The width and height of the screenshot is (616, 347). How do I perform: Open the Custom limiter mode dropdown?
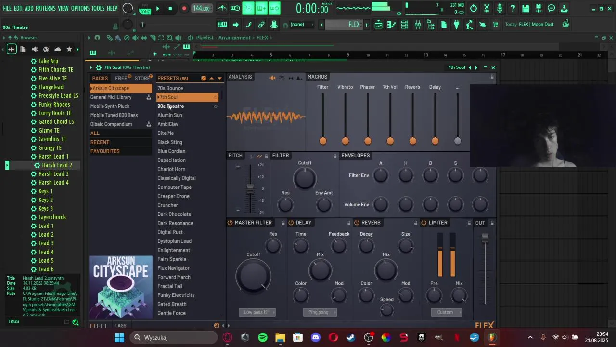pos(446,312)
